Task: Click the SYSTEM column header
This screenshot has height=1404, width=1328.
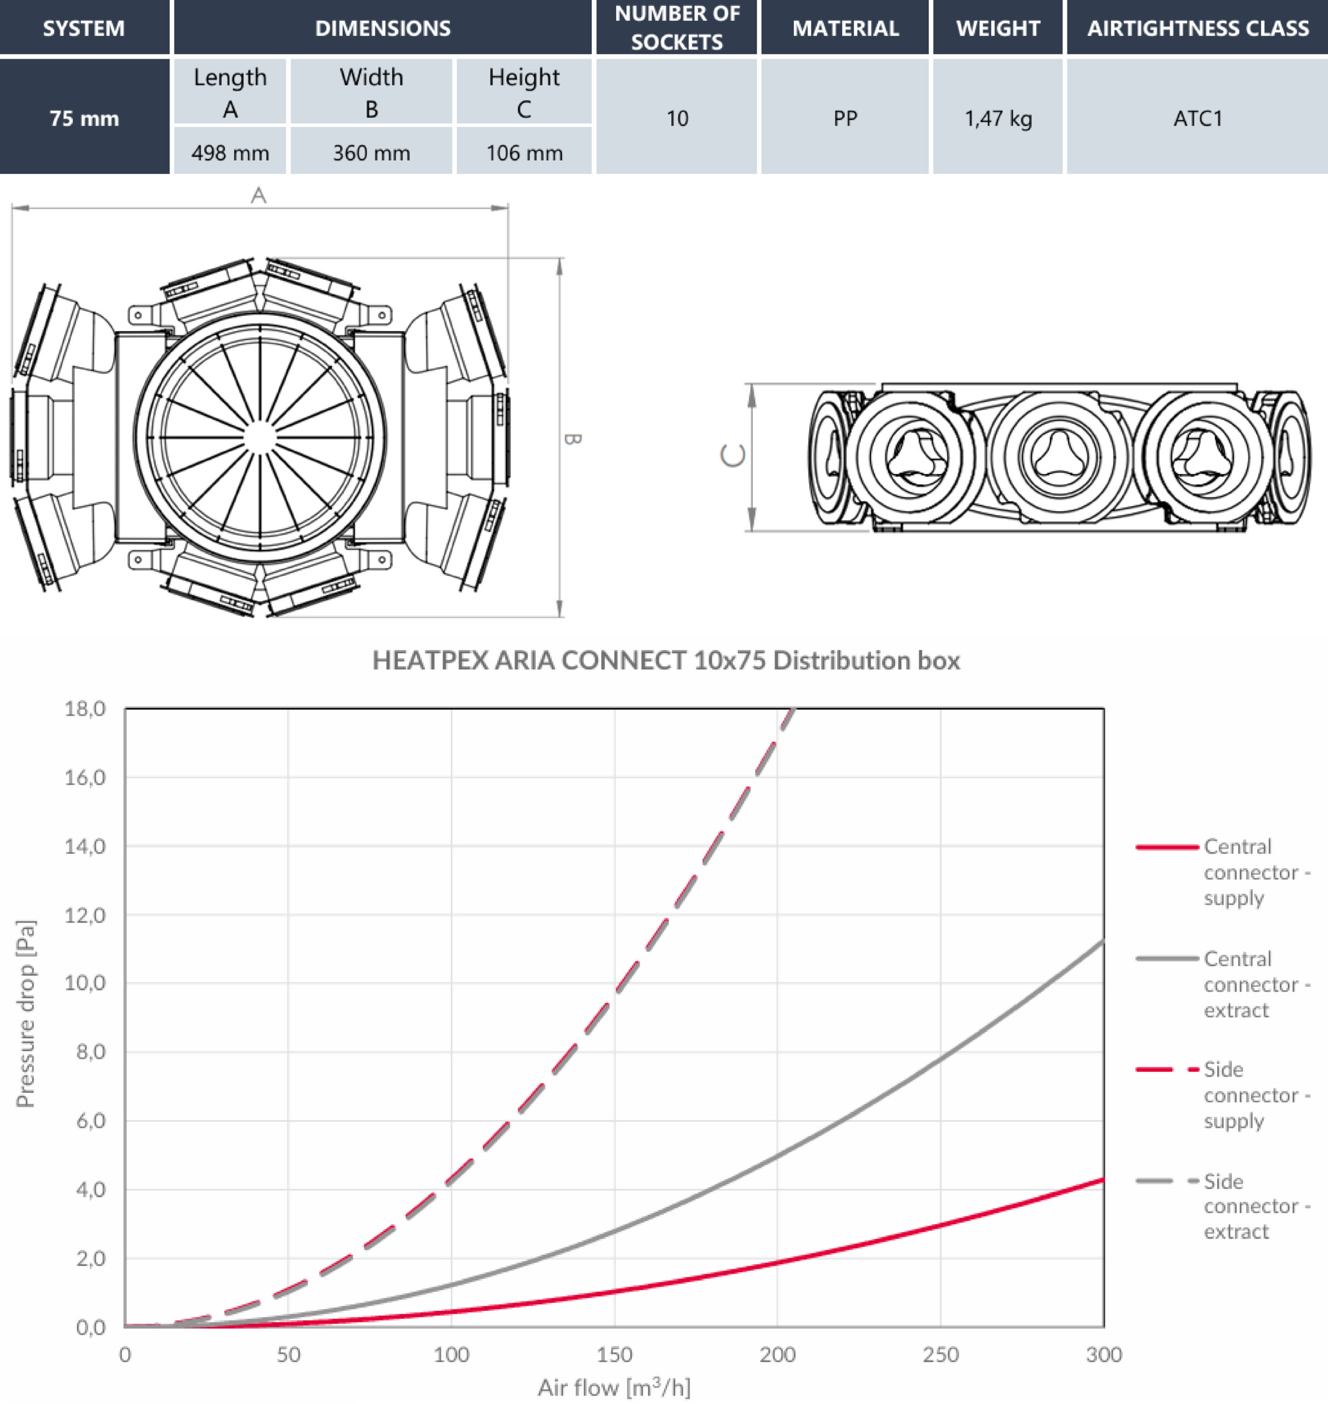Action: tap(84, 27)
